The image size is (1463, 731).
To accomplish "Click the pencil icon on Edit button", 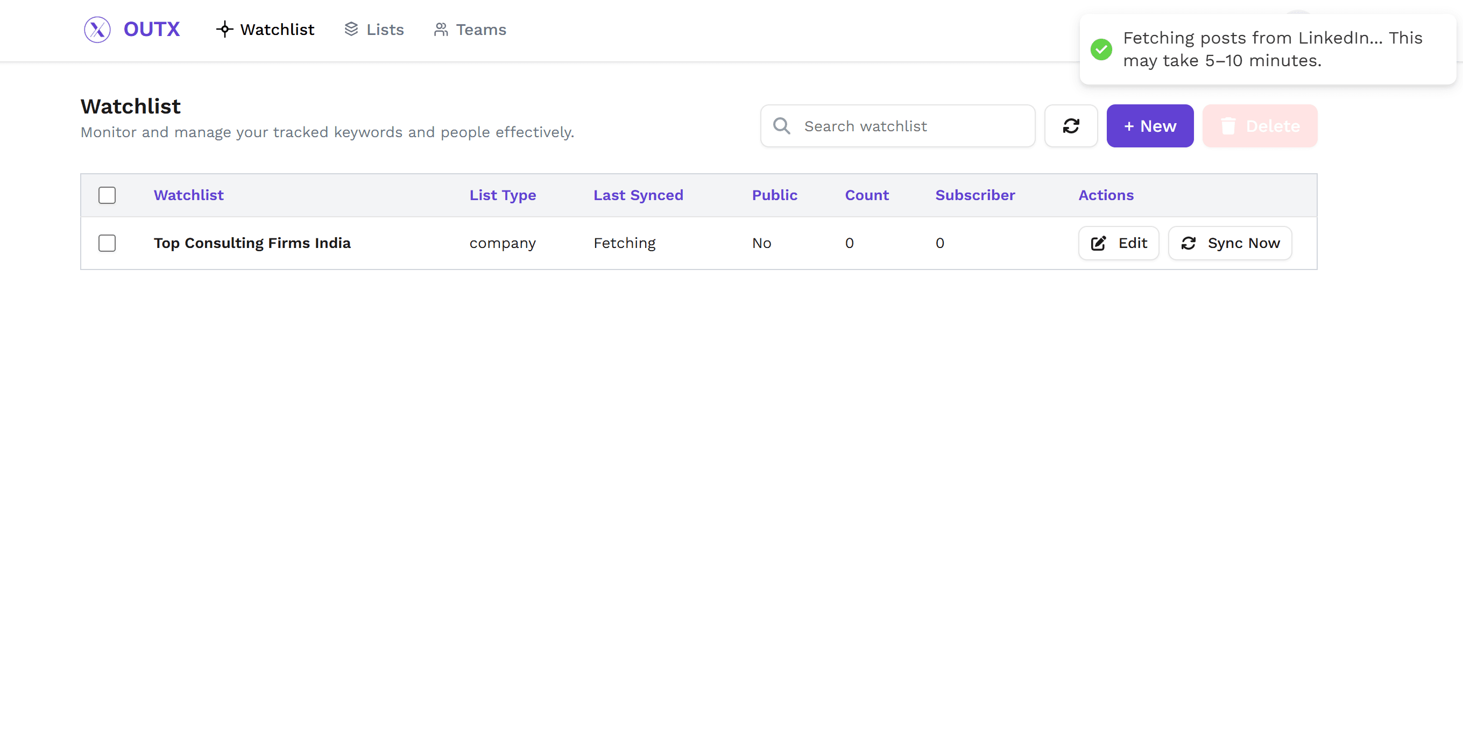I will click(x=1098, y=244).
